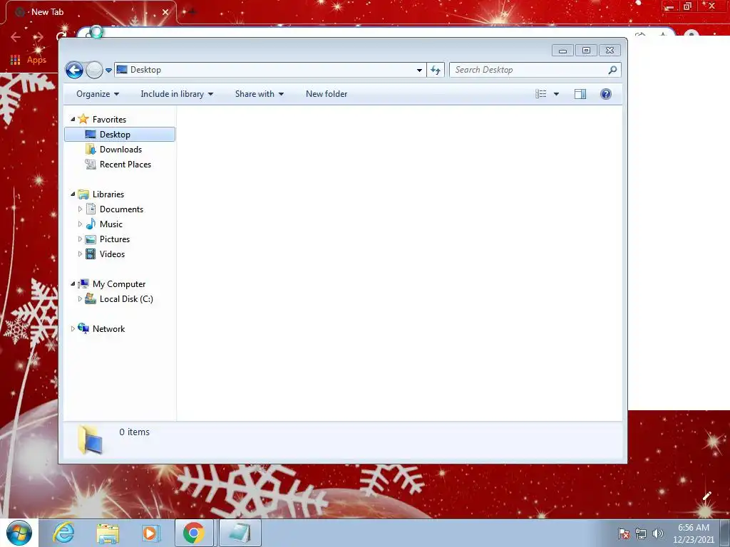Expand the Music library
This screenshot has width=730, height=547.
click(x=80, y=224)
